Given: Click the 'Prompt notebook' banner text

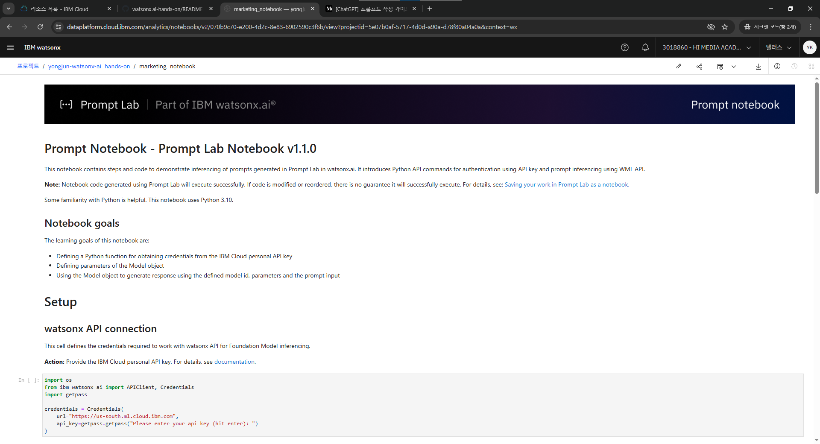Looking at the screenshot, I should 735,105.
